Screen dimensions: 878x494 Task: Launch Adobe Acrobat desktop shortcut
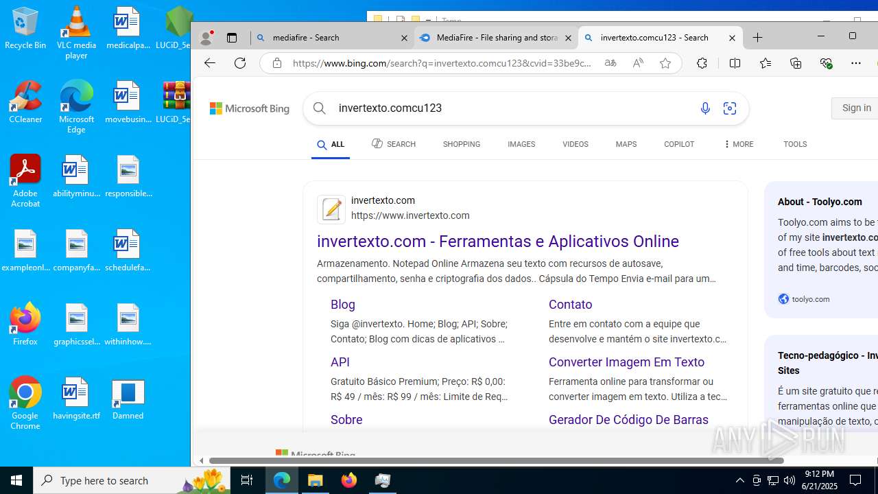tap(25, 181)
